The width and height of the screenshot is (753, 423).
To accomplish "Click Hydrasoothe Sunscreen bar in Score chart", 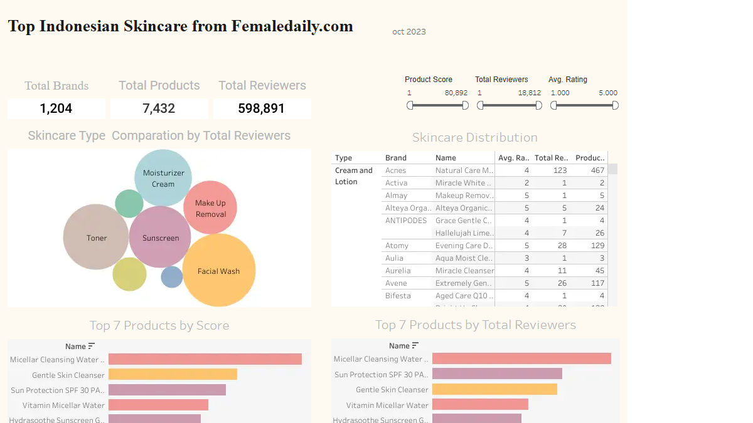I will [154, 419].
